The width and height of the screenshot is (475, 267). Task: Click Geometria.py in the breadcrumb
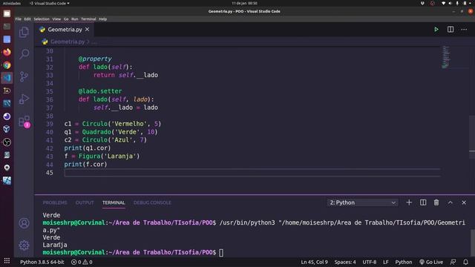point(68,42)
